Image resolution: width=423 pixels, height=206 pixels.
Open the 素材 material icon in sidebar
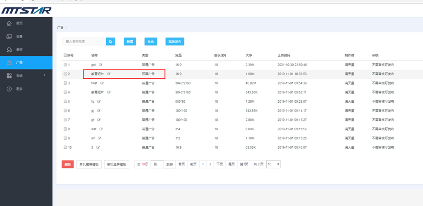(9, 49)
